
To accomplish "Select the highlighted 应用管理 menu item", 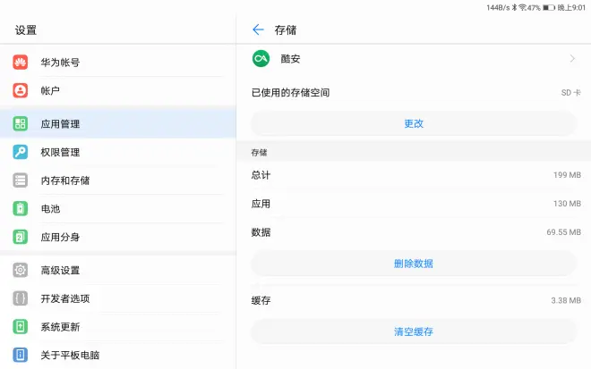I will [x=118, y=124].
